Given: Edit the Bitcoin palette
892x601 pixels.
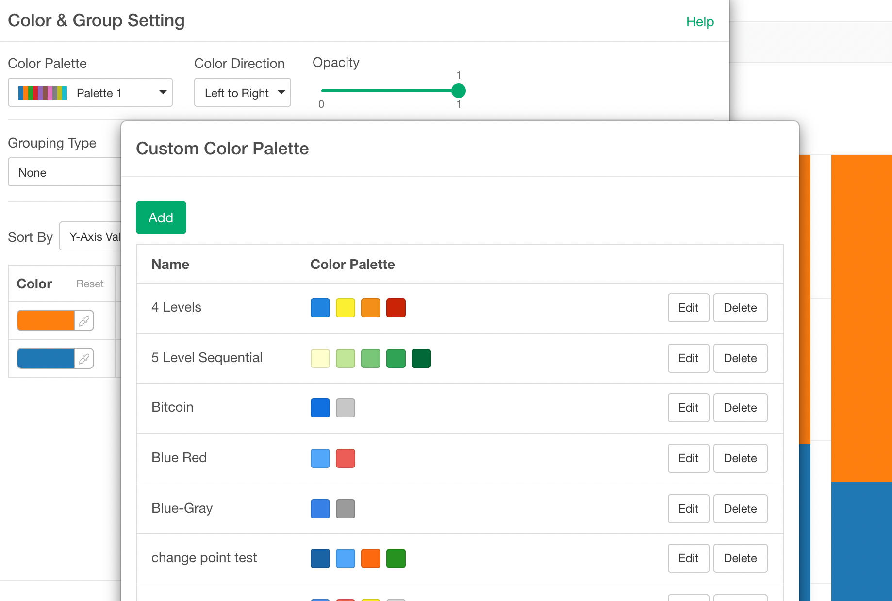Looking at the screenshot, I should 688,408.
